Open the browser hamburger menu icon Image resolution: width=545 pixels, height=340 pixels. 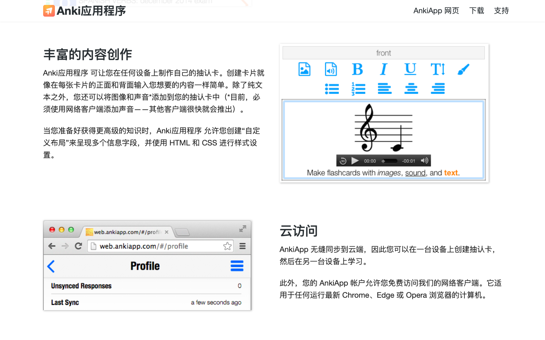point(243,246)
